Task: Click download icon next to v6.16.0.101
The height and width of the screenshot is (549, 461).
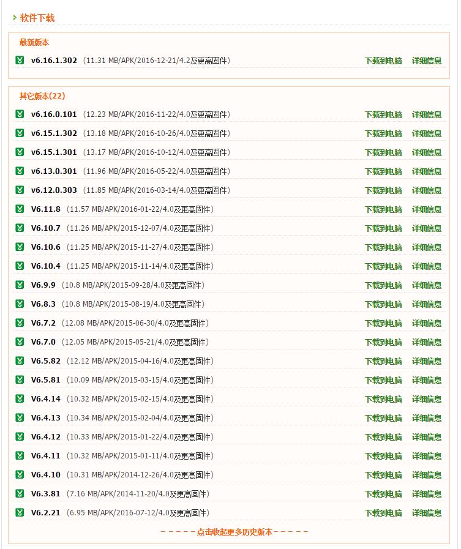Action: pos(20,114)
